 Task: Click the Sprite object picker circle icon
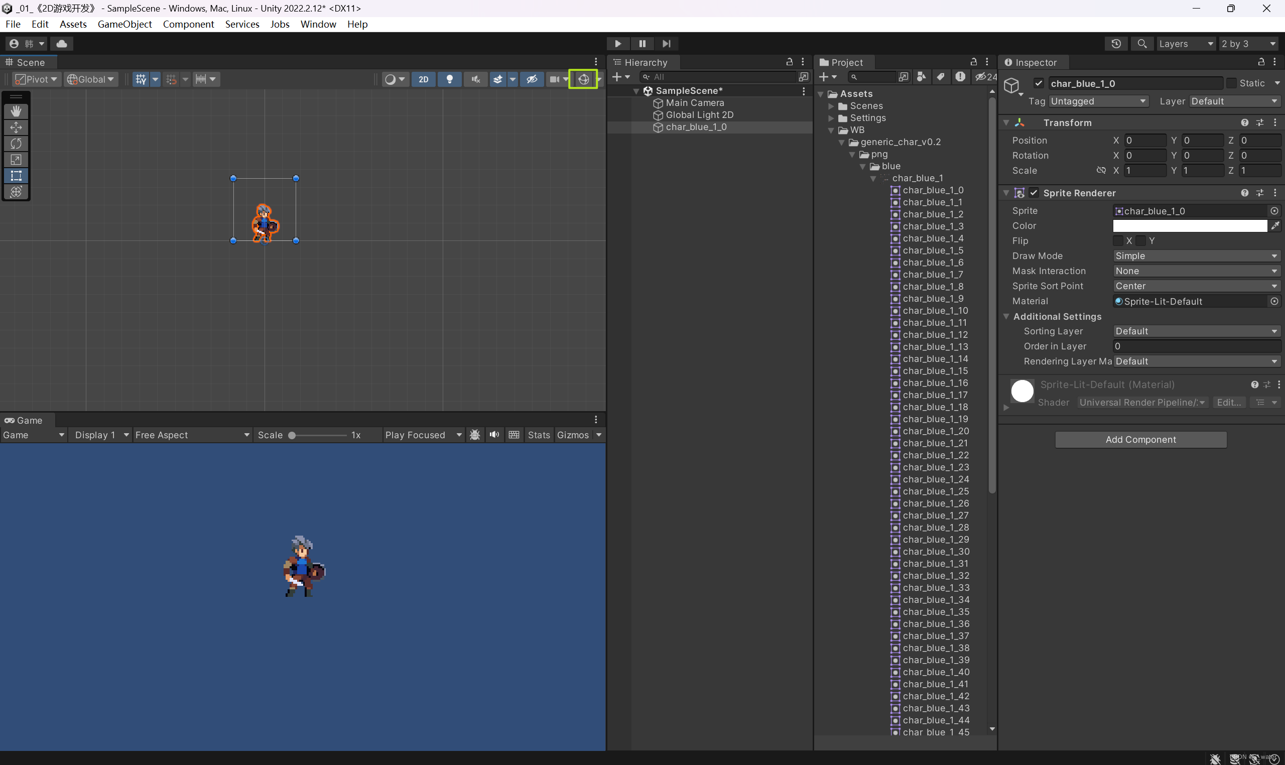tap(1274, 210)
